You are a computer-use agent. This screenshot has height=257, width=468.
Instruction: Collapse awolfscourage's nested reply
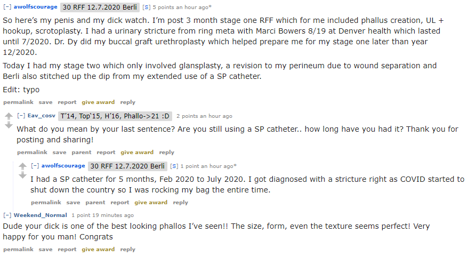click(35, 166)
